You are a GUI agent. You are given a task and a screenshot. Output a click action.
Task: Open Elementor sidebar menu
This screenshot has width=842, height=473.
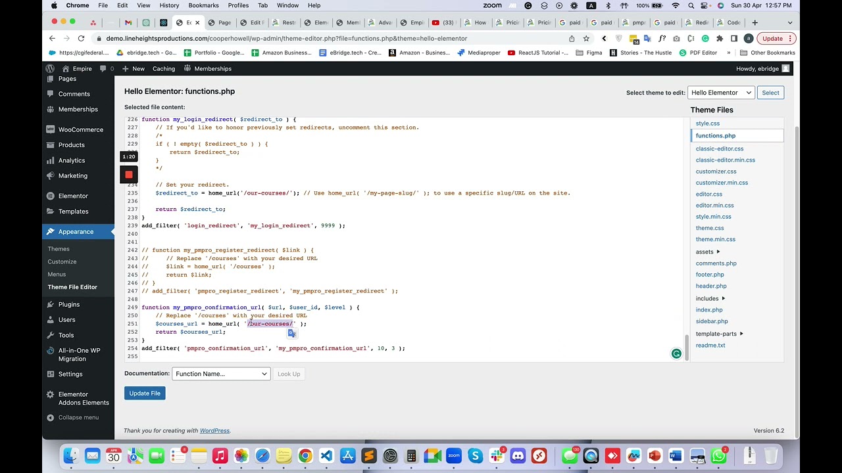(x=73, y=196)
